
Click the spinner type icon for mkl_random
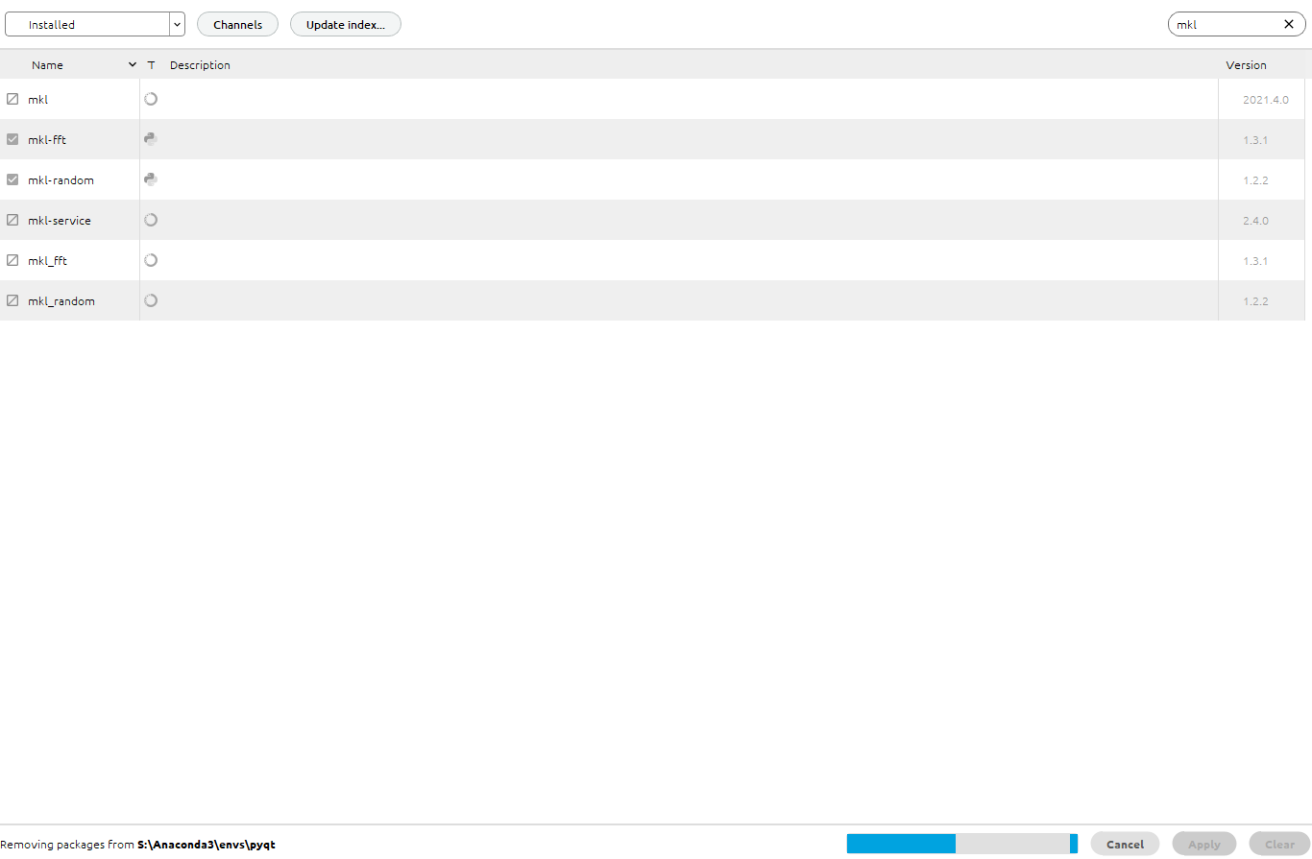(151, 300)
